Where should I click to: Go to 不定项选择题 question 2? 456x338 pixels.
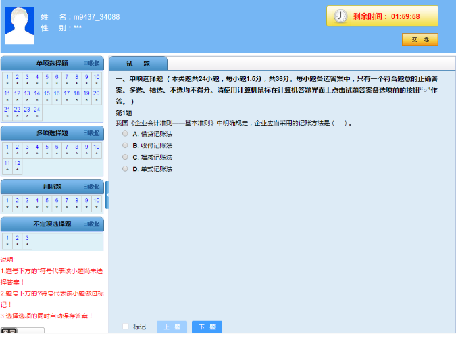coord(17,241)
